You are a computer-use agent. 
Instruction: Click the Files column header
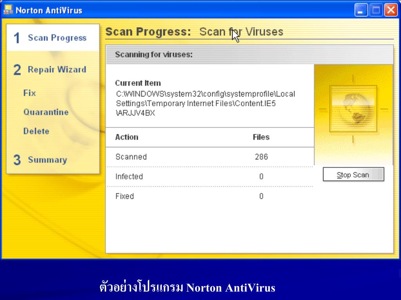click(261, 137)
